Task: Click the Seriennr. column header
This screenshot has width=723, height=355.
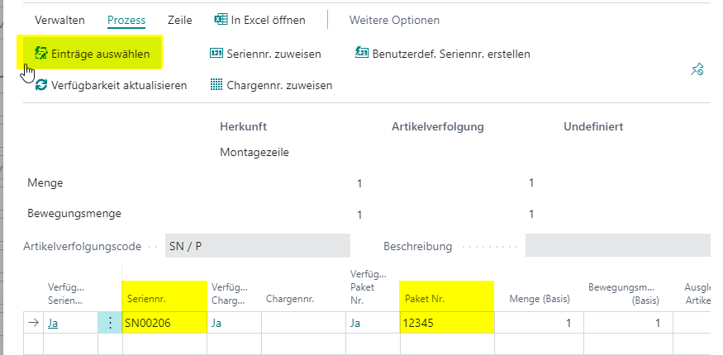Action: pyautogui.click(x=146, y=299)
